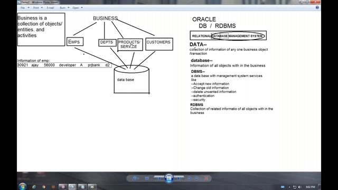
Task: Click the '--Accept new information' line
Action: [x=210, y=84]
